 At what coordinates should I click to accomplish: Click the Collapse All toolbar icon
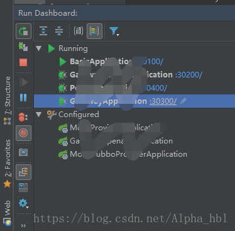pos(59,31)
